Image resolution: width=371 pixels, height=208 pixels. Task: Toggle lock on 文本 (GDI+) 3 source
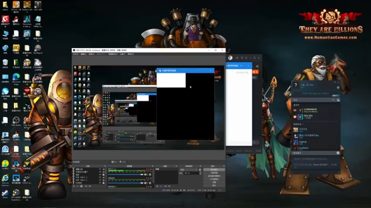click(x=103, y=177)
